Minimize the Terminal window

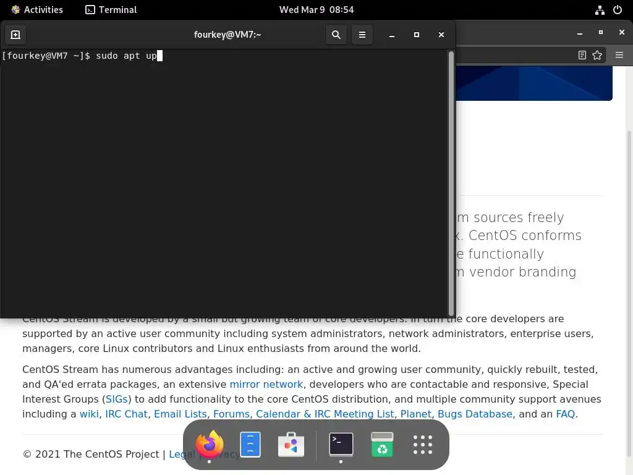[391, 35]
